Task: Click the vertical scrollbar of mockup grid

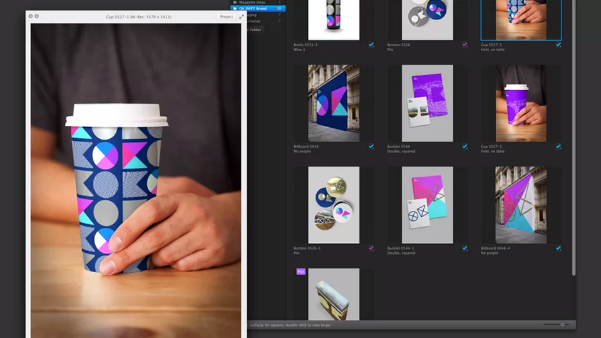Action: tap(573, 156)
